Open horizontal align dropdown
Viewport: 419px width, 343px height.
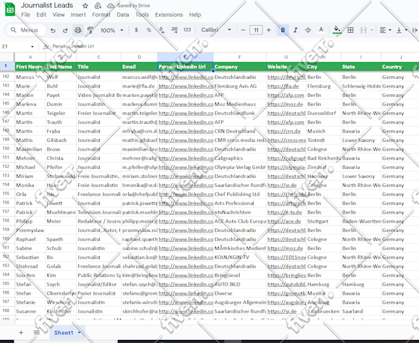click(x=385, y=30)
